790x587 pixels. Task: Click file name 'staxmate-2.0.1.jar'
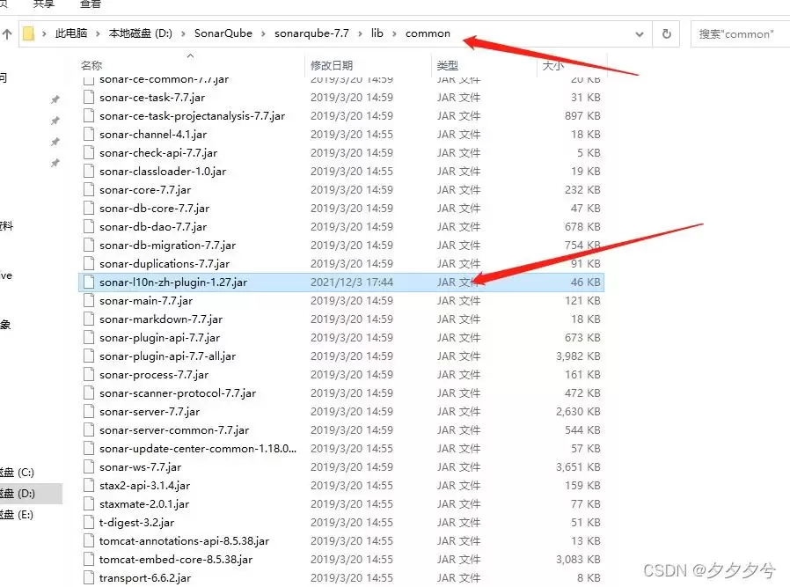click(144, 504)
